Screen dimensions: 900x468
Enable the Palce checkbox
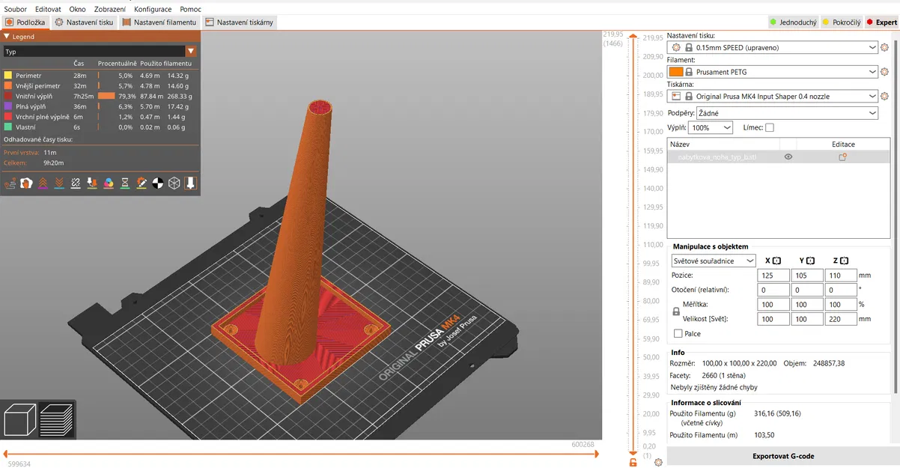click(x=678, y=333)
